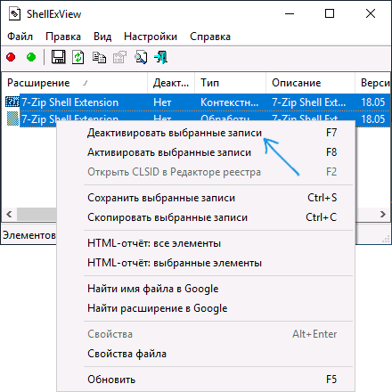Click icon of the second 7-Zip Shell Extension row
The height and width of the screenshot is (392, 392).
tap(12, 118)
